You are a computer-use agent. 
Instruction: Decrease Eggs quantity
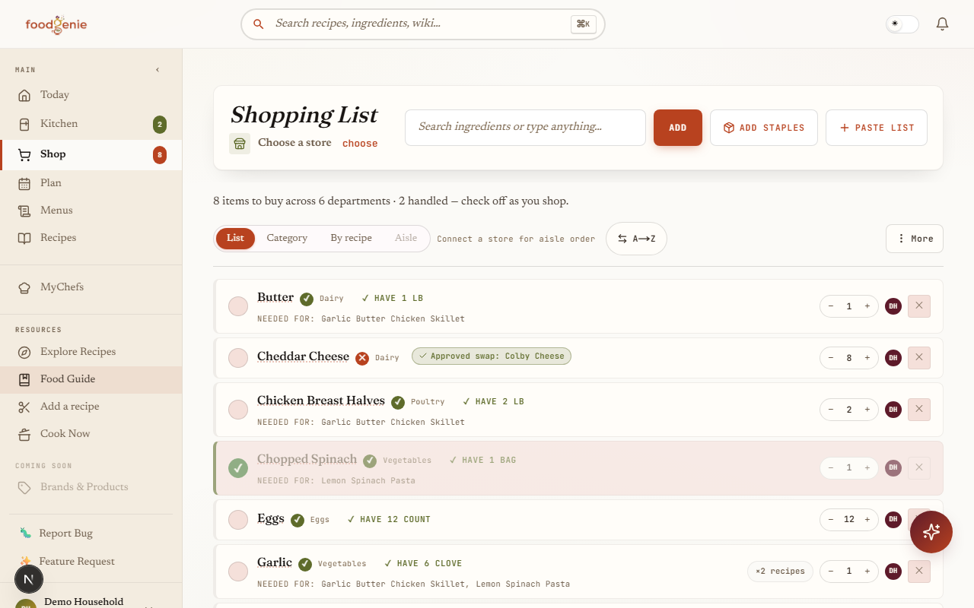831,520
